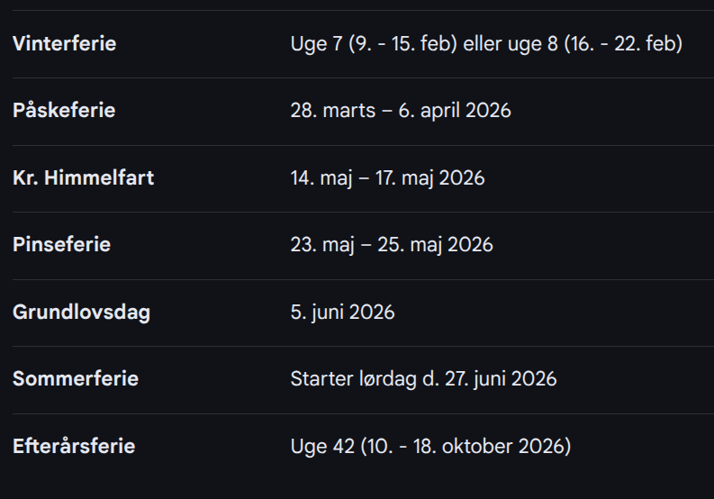Click the "5. juni 2026" date
Screen dimensions: 714x499
342,313
